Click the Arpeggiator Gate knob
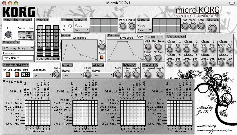Viewport: 237px width, 135px height. 57,74
